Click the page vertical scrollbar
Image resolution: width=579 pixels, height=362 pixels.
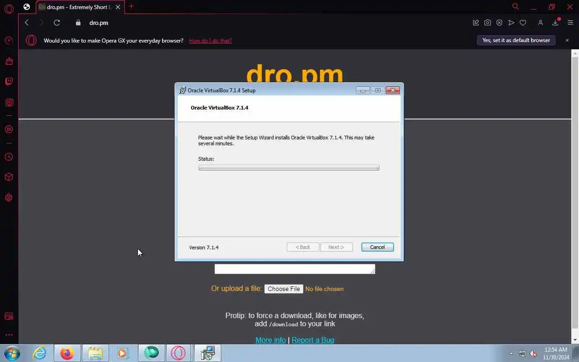pyautogui.click(x=575, y=192)
